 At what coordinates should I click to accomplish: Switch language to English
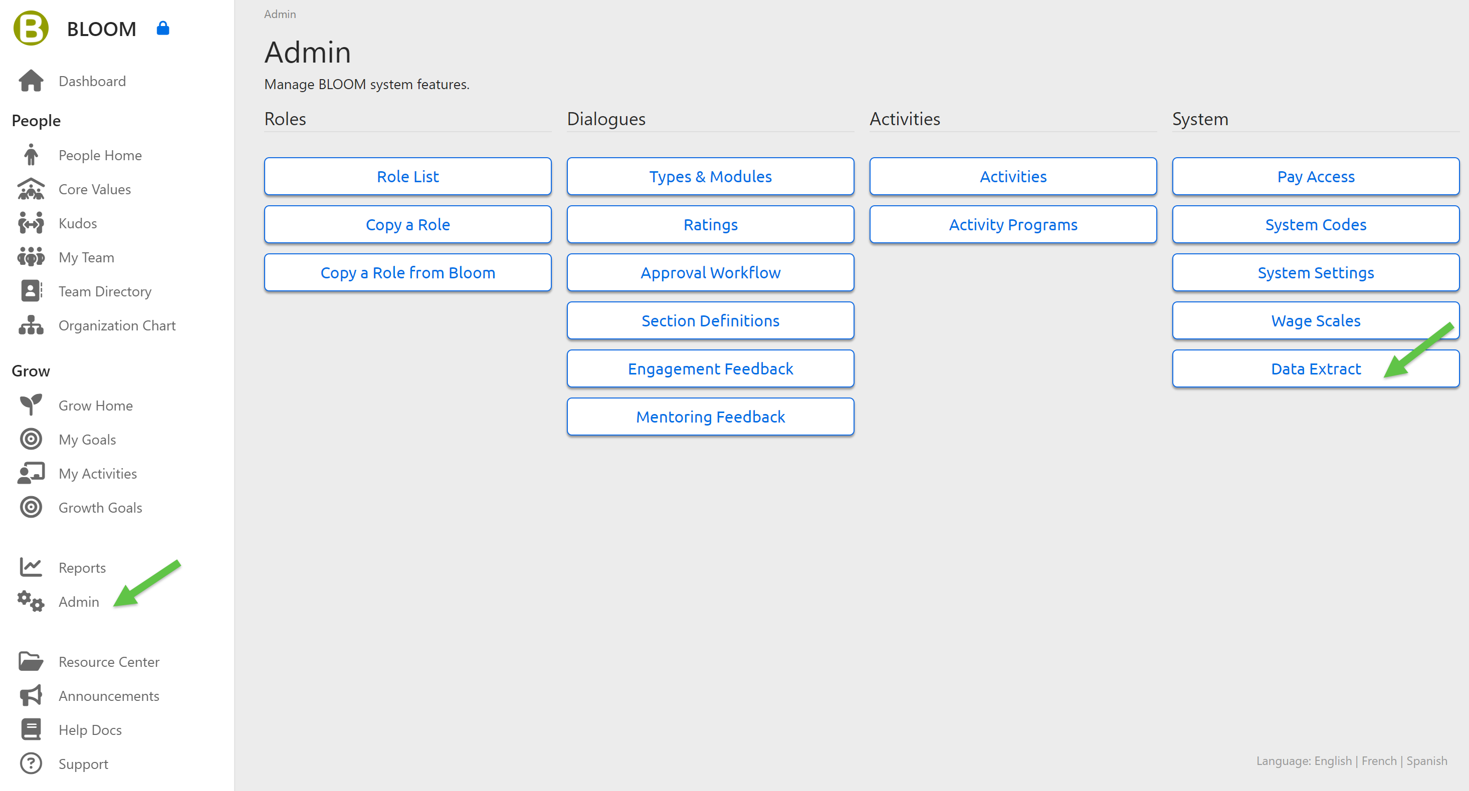(x=1333, y=761)
